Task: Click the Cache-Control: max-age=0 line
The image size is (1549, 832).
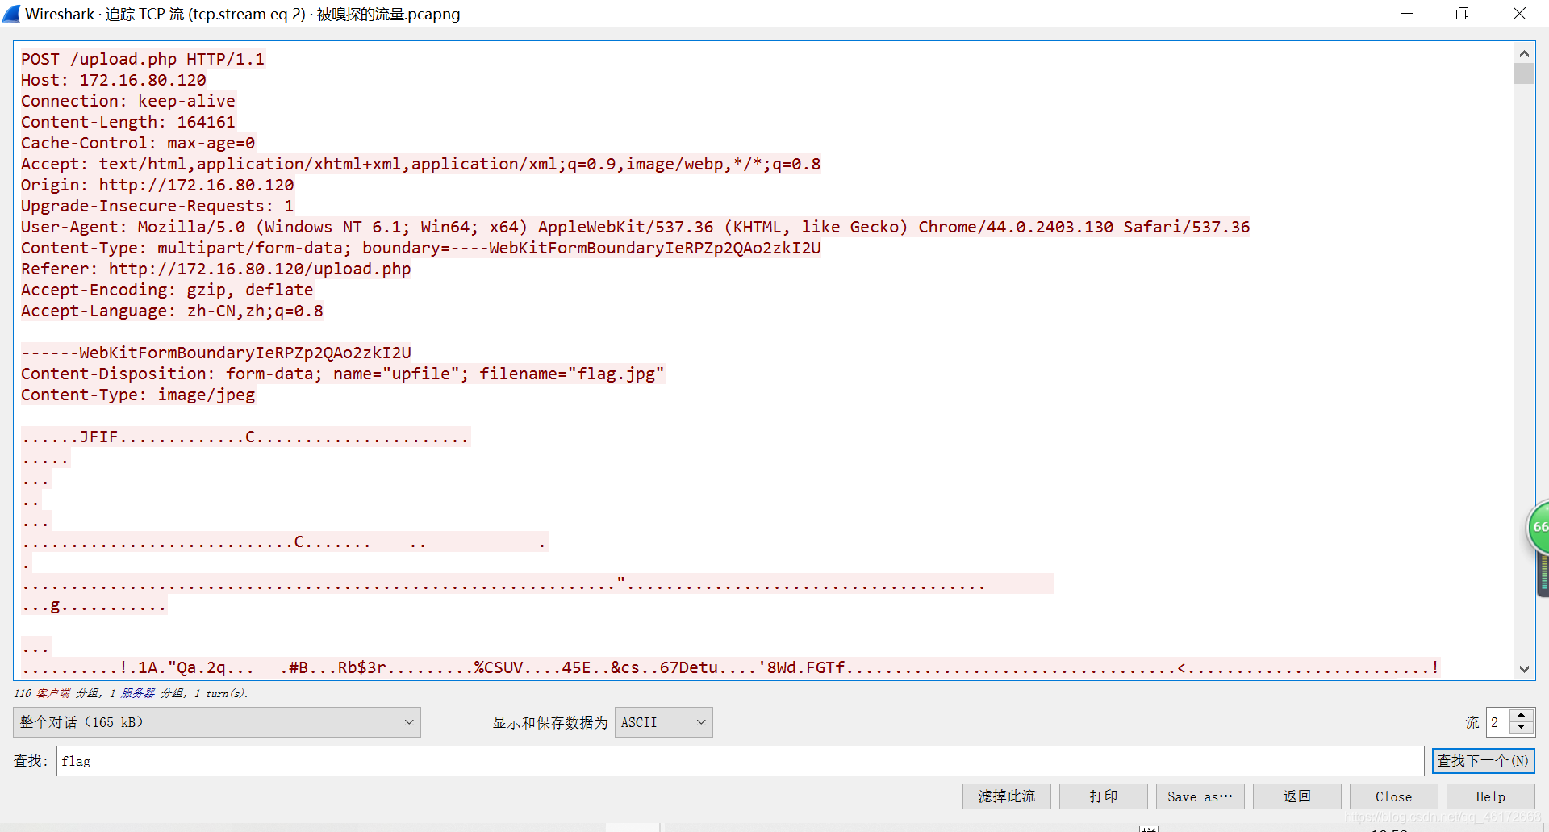Action: [x=138, y=143]
